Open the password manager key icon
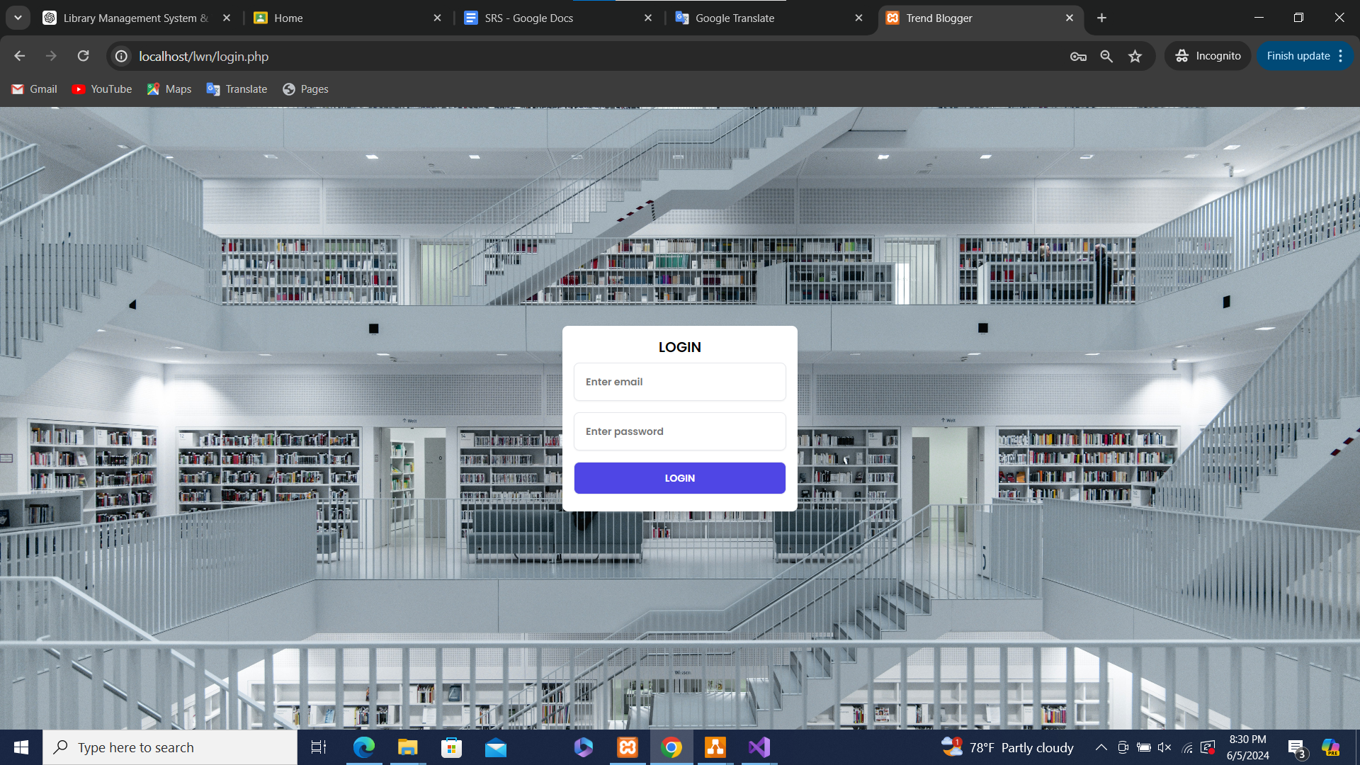 pyautogui.click(x=1078, y=56)
